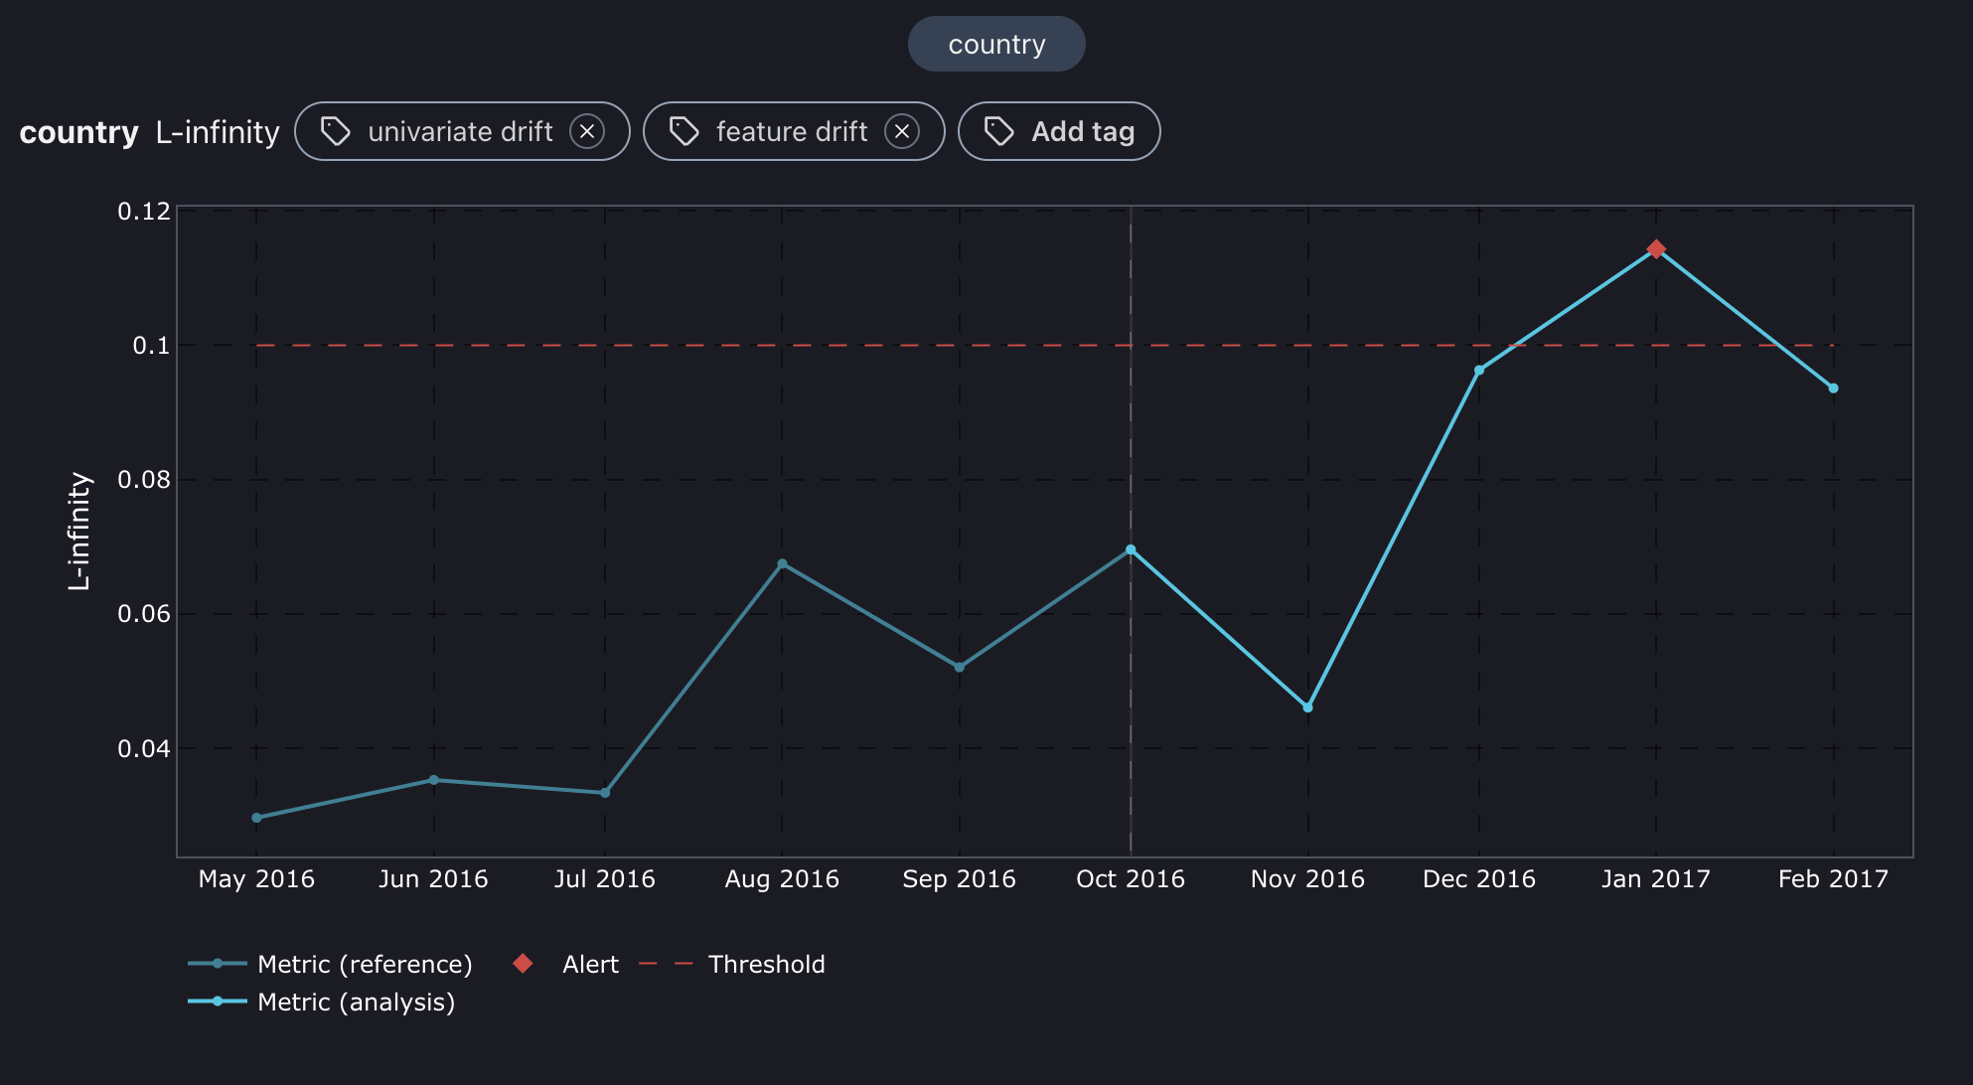Click the red diamond Alert legend swatch
This screenshot has height=1085, width=1973.
[523, 964]
